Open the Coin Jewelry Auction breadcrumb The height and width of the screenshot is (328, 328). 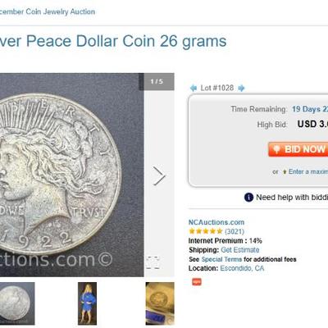pos(48,11)
